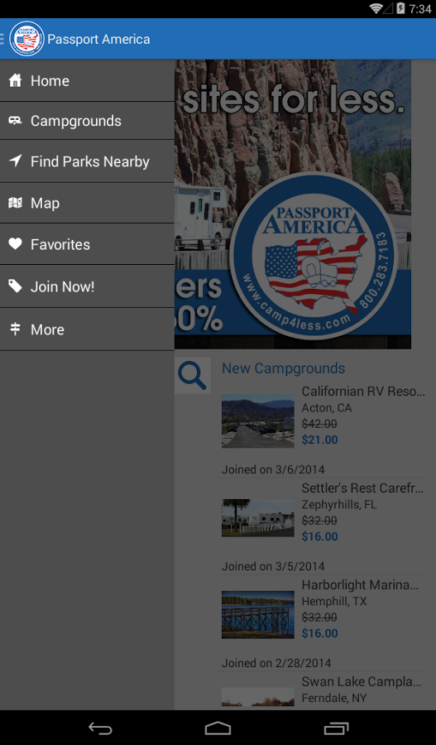Select Find Parks Nearby menu entry
This screenshot has height=745, width=436.
point(87,161)
